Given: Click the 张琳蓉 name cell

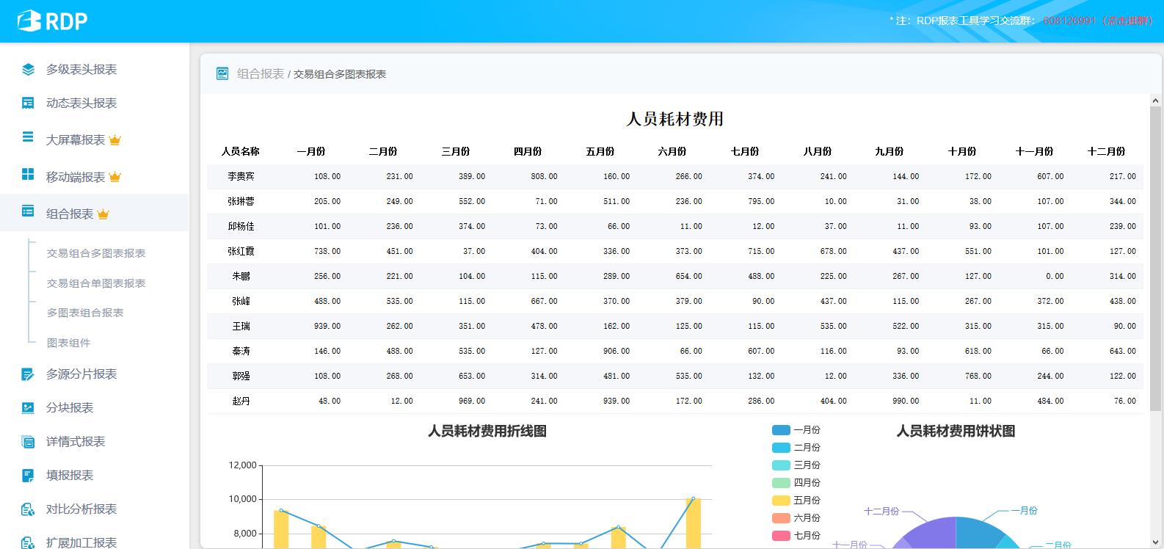Looking at the screenshot, I should [x=241, y=201].
